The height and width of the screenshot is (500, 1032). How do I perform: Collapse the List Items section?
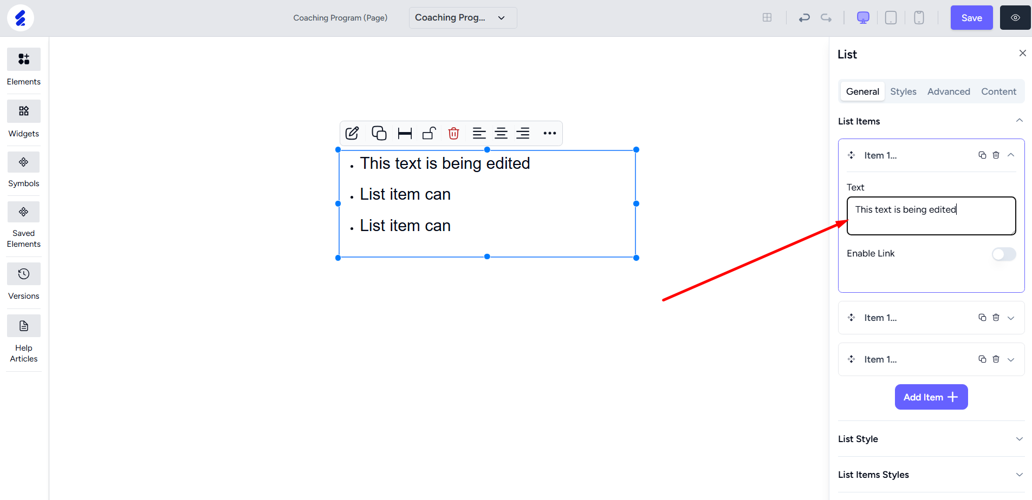coord(1019,121)
